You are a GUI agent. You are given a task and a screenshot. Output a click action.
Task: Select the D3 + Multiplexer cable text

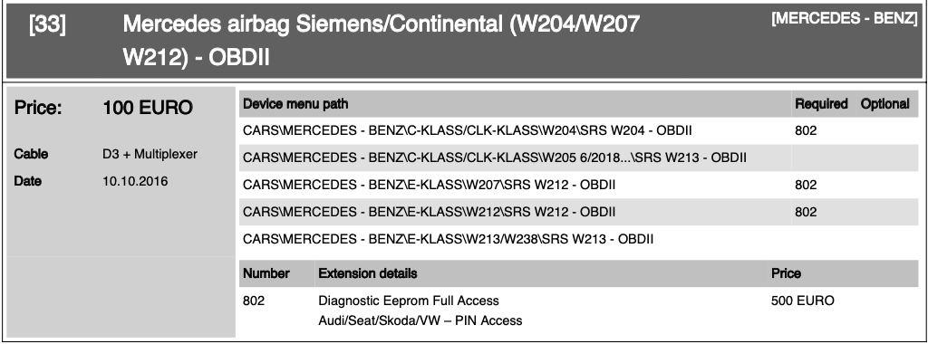coord(150,154)
